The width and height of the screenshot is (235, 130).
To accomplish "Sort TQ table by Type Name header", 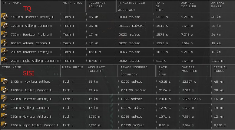I will click(12, 2).
